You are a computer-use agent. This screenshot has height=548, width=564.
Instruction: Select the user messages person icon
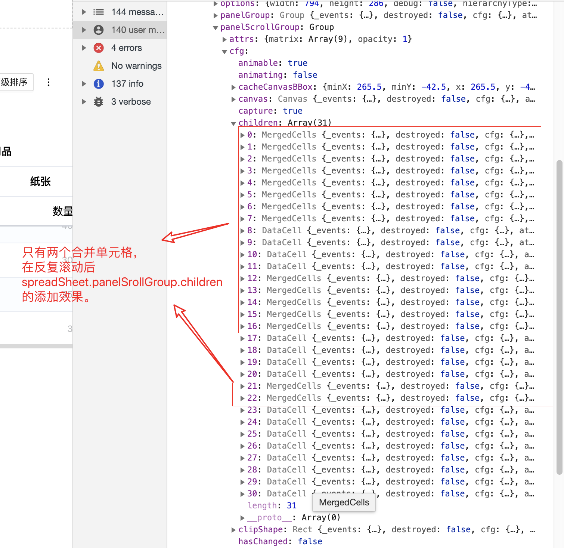coord(98,30)
